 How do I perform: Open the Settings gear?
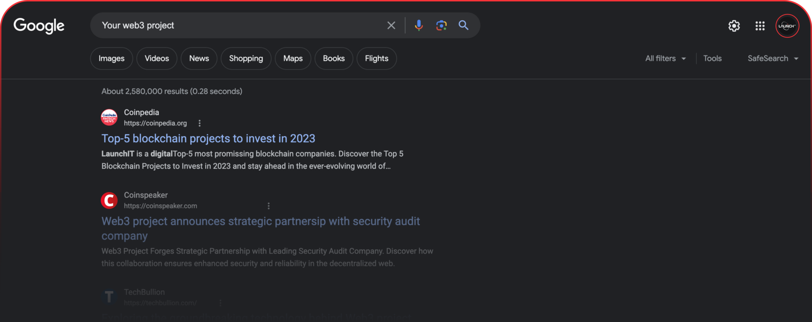(x=734, y=26)
